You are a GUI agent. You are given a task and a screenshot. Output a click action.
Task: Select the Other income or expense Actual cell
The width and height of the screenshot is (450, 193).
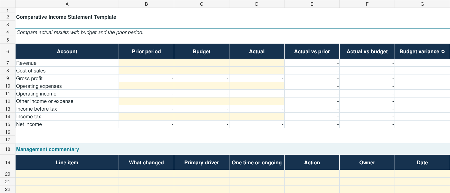[x=257, y=101]
